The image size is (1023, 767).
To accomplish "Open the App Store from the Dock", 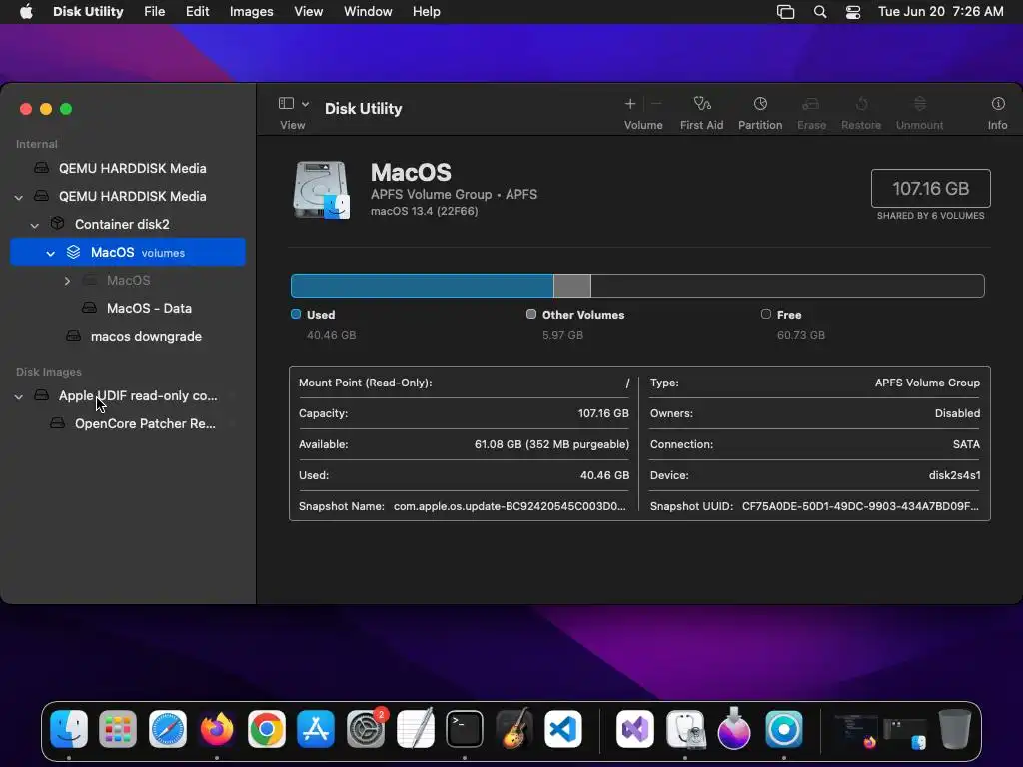I will click(316, 728).
